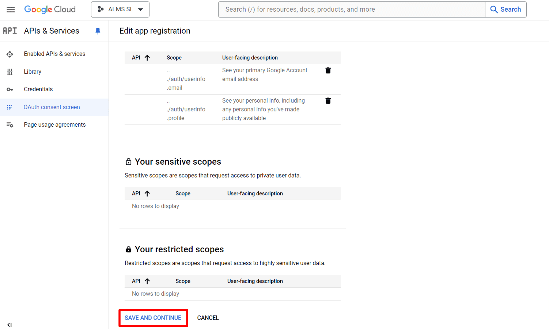Sort restricted scopes by API arrow

coord(147,281)
